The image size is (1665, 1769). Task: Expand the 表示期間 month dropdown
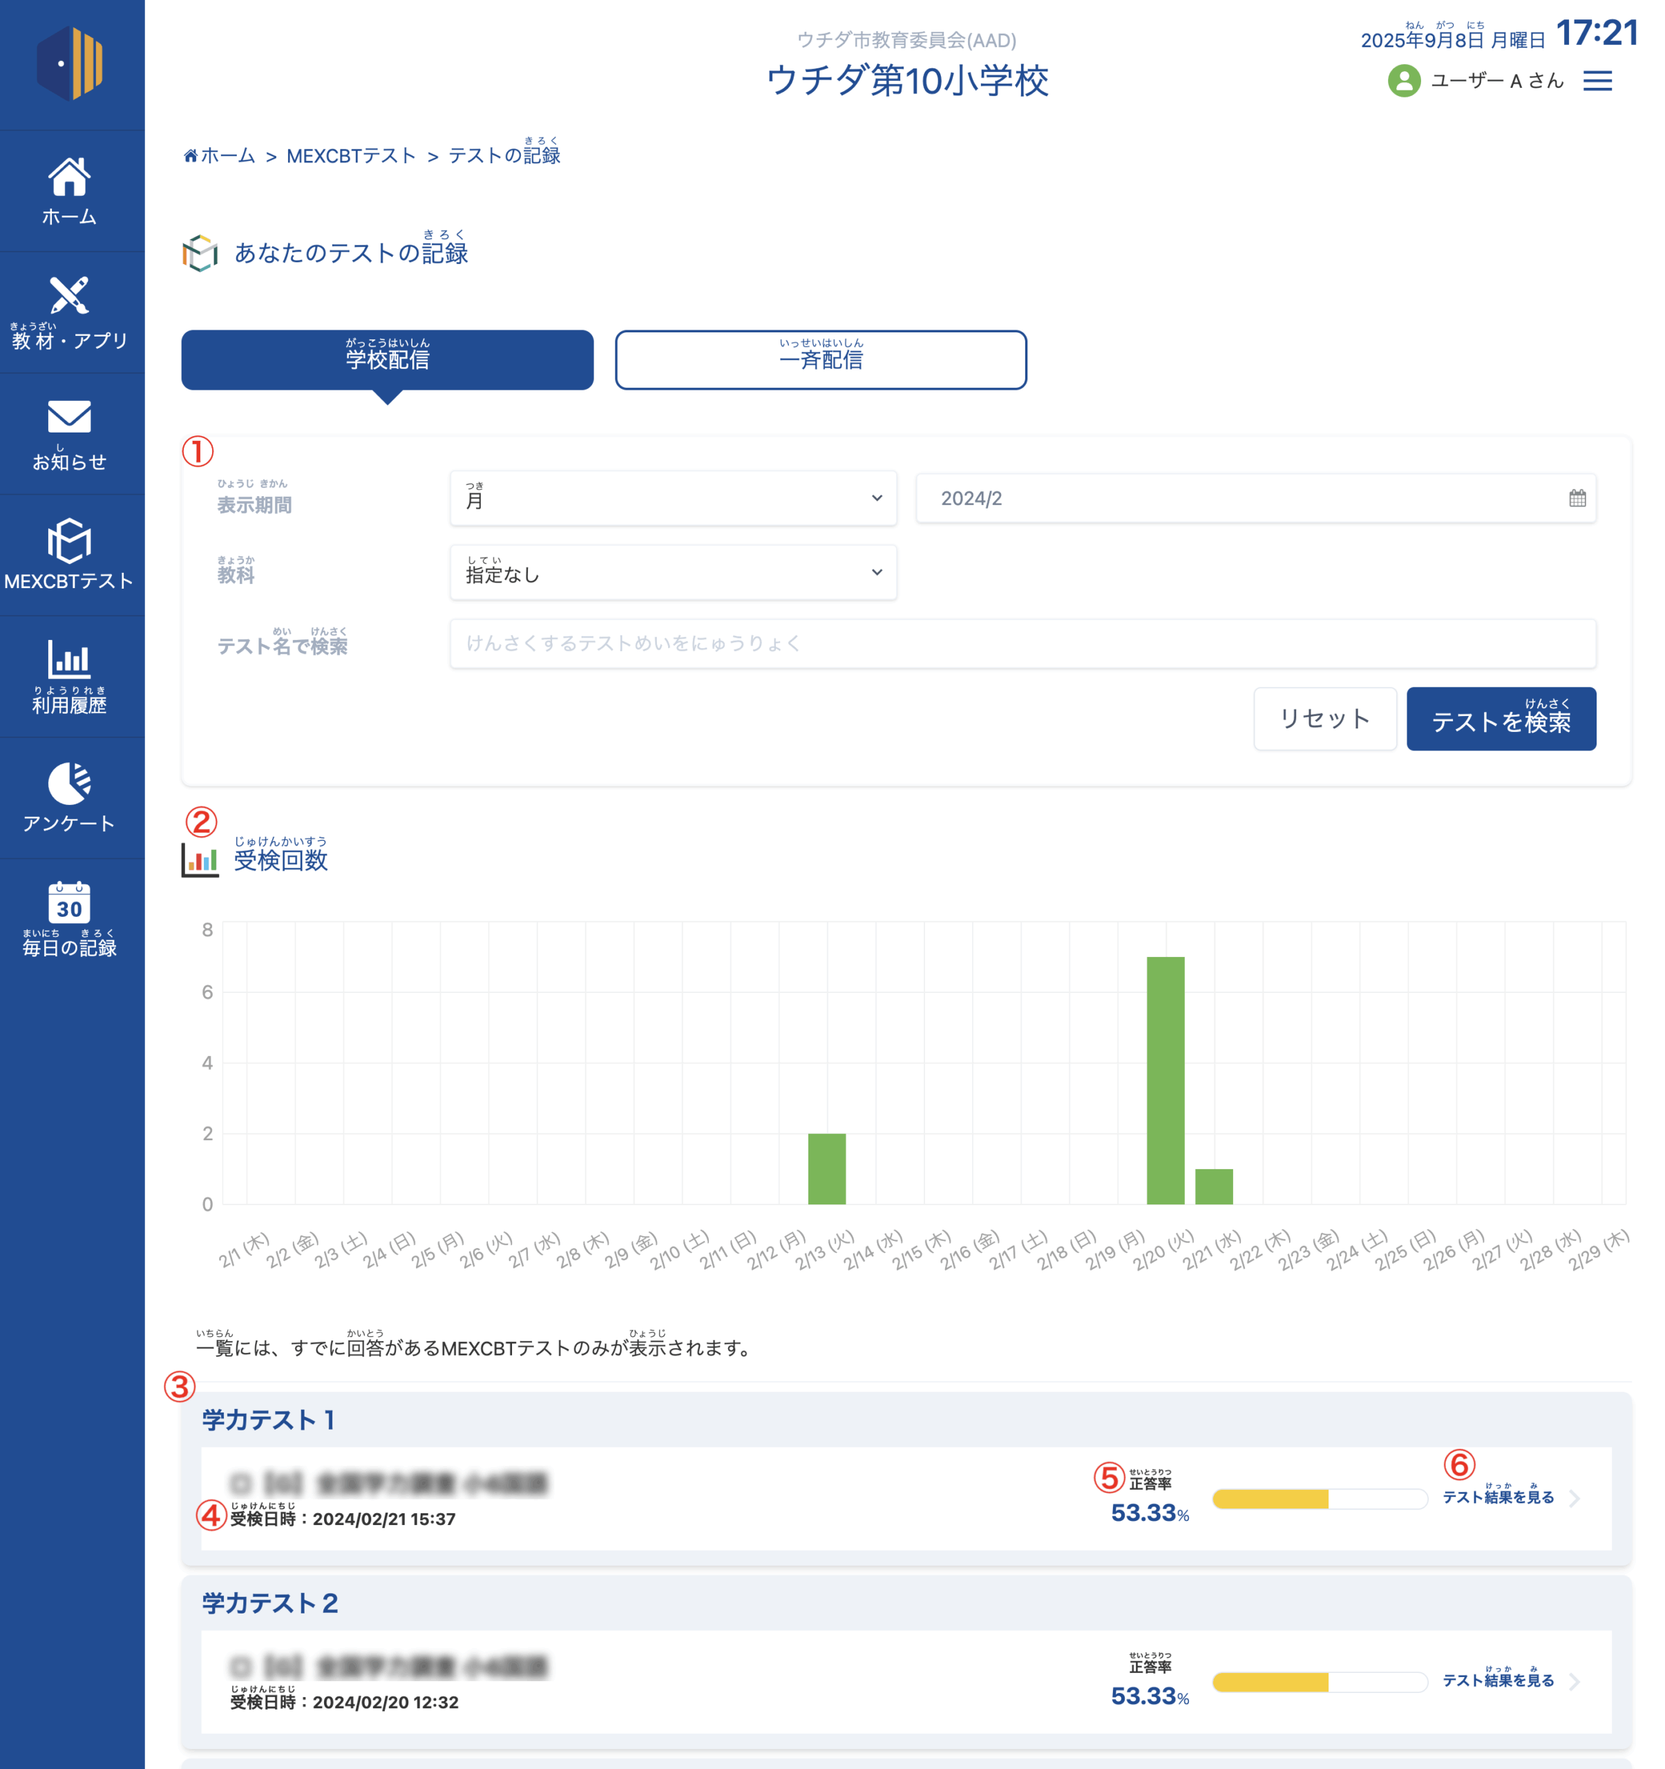[674, 498]
